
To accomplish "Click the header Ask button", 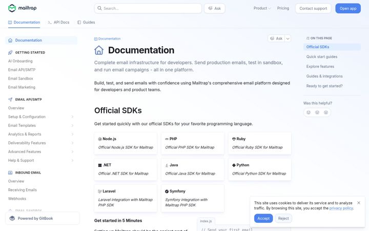I will pyautogui.click(x=214, y=8).
